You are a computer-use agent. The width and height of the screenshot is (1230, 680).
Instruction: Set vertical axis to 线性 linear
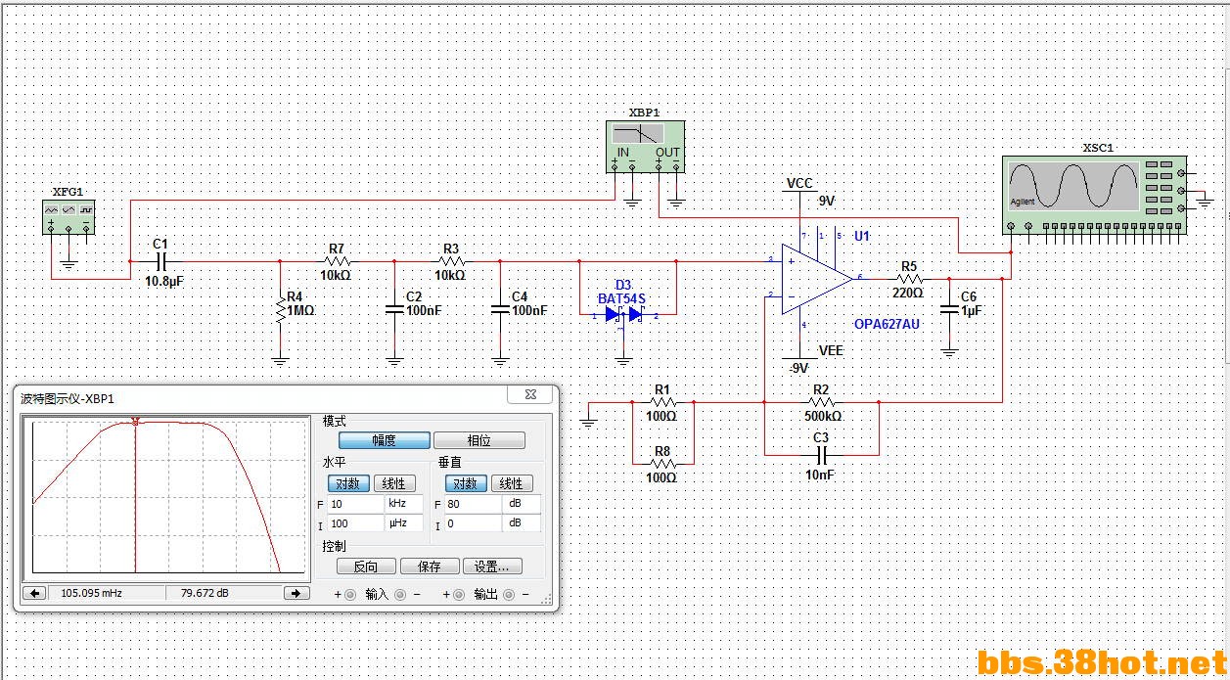(x=511, y=483)
